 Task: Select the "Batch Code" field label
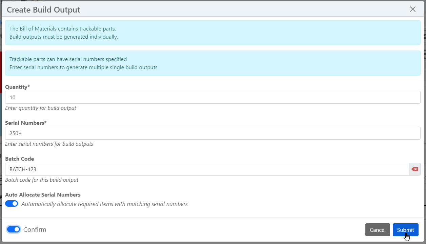[19, 159]
